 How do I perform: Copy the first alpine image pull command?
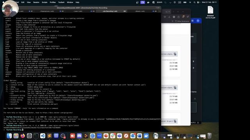click(x=175, y=54)
